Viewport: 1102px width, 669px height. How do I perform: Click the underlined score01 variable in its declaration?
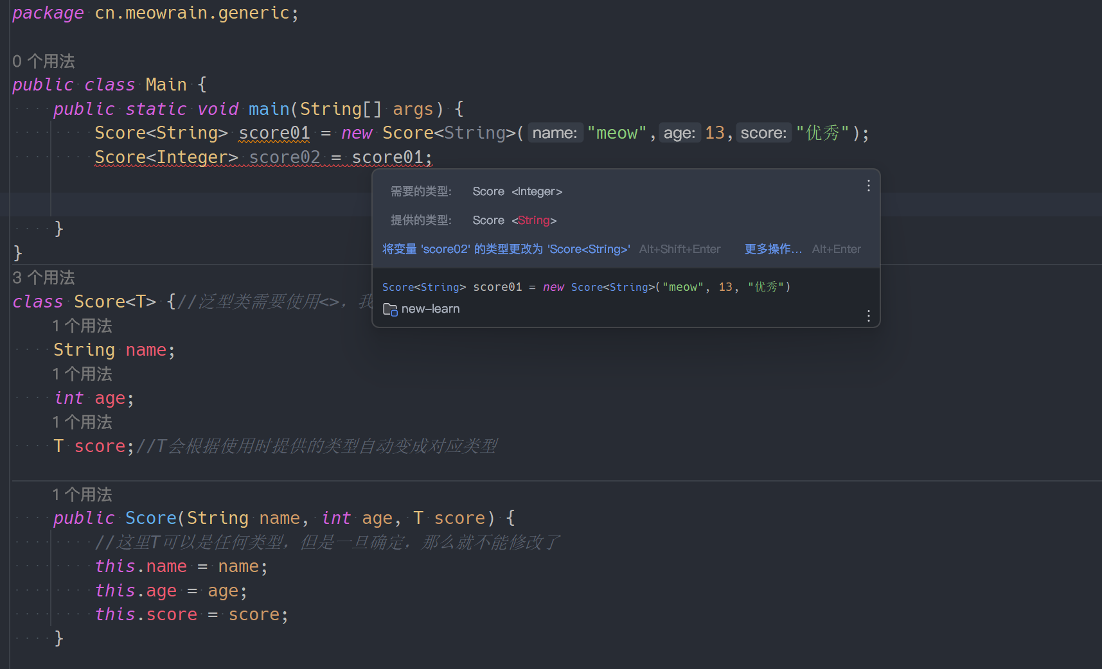click(x=274, y=133)
